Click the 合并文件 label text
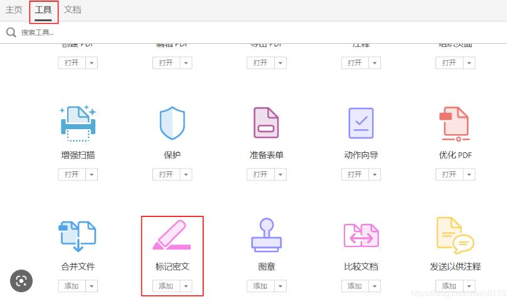Image resolution: width=507 pixels, height=306 pixels. [78, 266]
